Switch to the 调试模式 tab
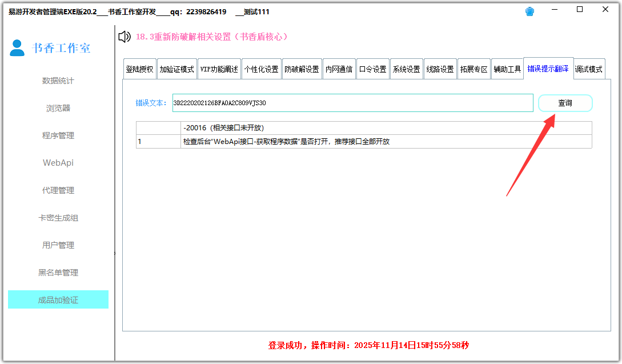Image resolution: width=622 pixels, height=364 pixels. pyautogui.click(x=588, y=69)
